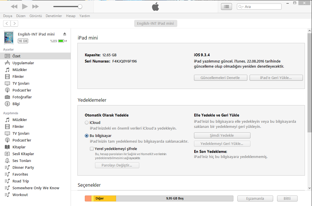Click the Play button in the toolbar
This screenshot has height=206, width=312.
coord(25,7)
